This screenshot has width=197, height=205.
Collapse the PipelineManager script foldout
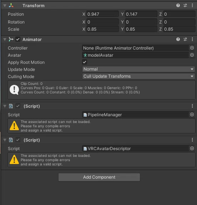point(5,106)
